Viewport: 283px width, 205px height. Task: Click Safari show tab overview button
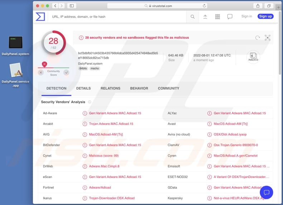269,6
